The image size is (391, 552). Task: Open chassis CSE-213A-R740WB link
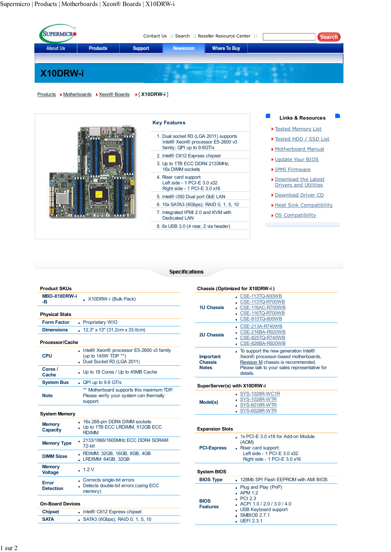tap(261, 326)
